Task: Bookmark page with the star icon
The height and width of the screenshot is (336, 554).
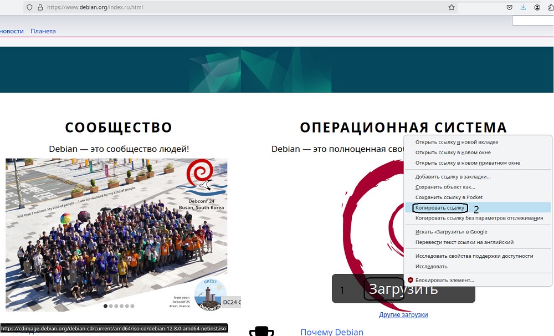Action: pos(451,7)
